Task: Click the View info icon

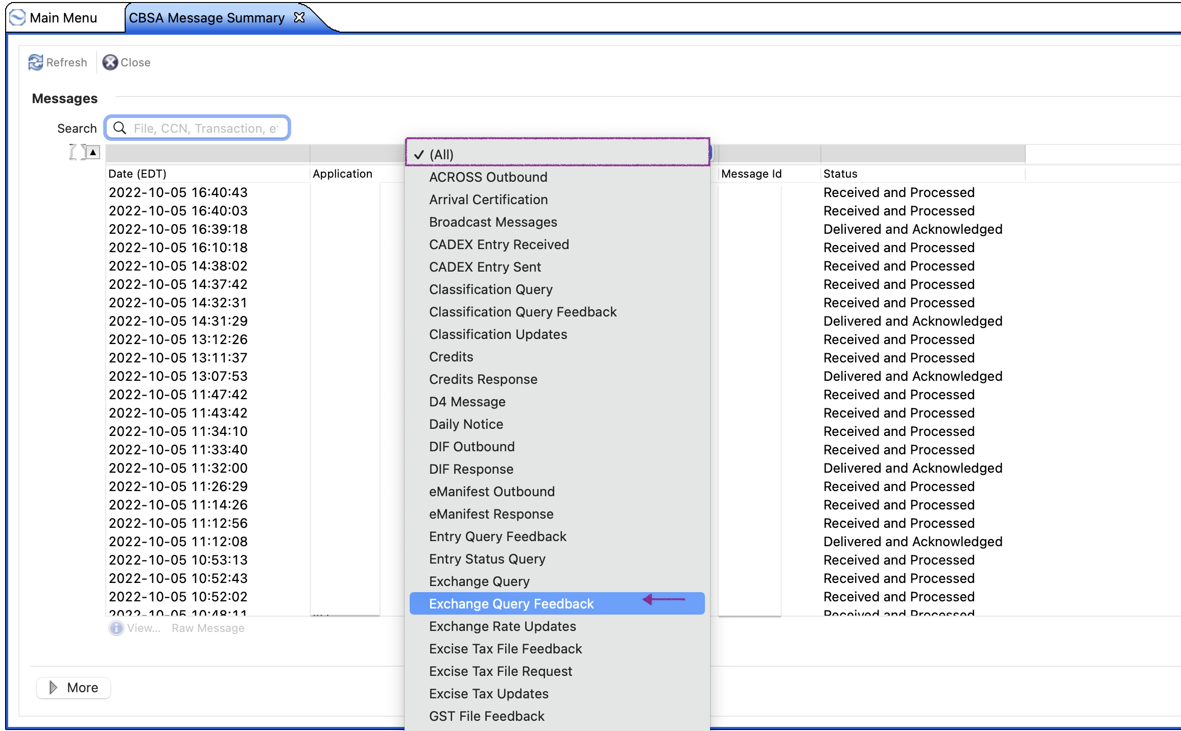Action: pos(116,628)
